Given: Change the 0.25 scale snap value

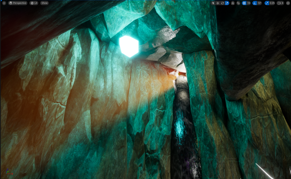Looking at the screenshot, I should coord(272,3).
